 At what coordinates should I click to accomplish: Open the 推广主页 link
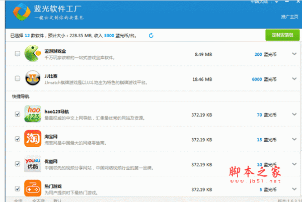(x=289, y=17)
